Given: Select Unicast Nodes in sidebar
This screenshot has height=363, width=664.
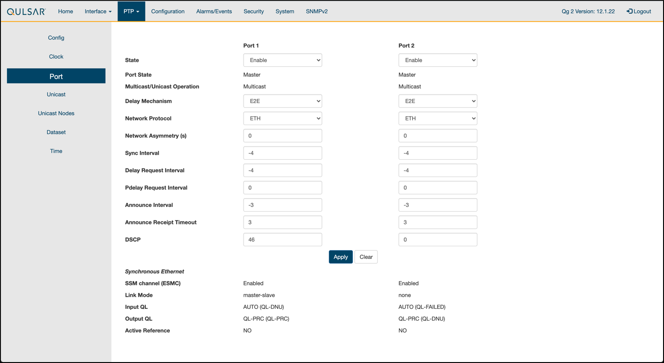Looking at the screenshot, I should [x=56, y=113].
